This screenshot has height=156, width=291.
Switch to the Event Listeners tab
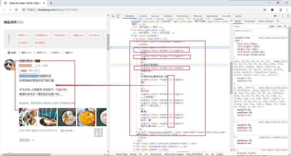point(266,21)
